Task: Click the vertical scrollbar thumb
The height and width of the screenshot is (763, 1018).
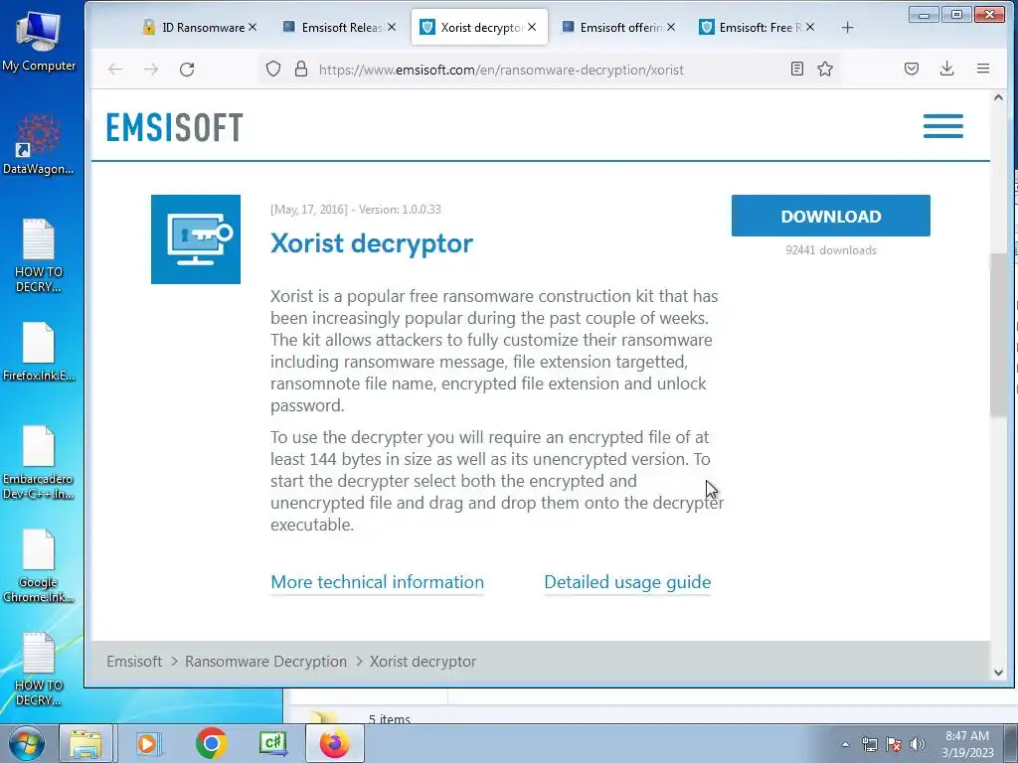Action: [997, 334]
